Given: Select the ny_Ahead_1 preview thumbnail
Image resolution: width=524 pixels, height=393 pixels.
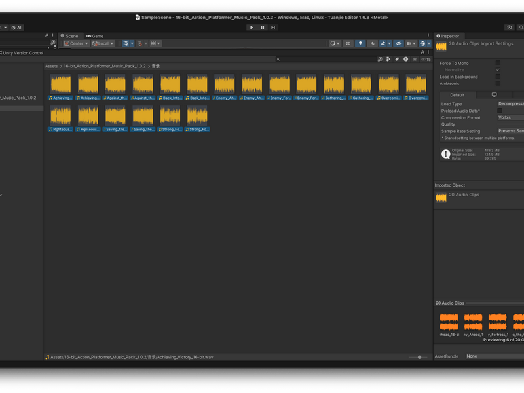Looking at the screenshot, I should [x=473, y=324].
